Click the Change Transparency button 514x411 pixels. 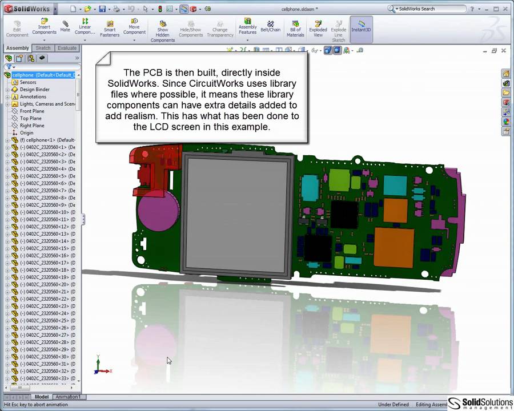tap(220, 29)
